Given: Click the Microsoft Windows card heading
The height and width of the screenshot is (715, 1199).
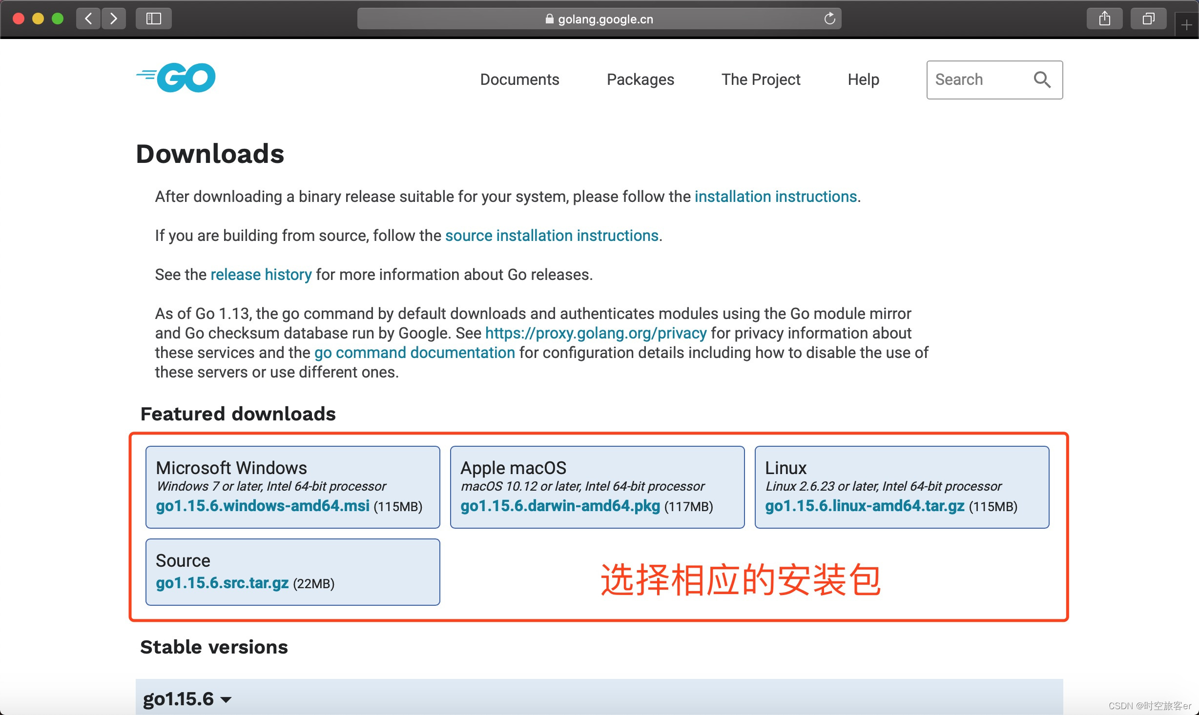Looking at the screenshot, I should click(x=231, y=468).
